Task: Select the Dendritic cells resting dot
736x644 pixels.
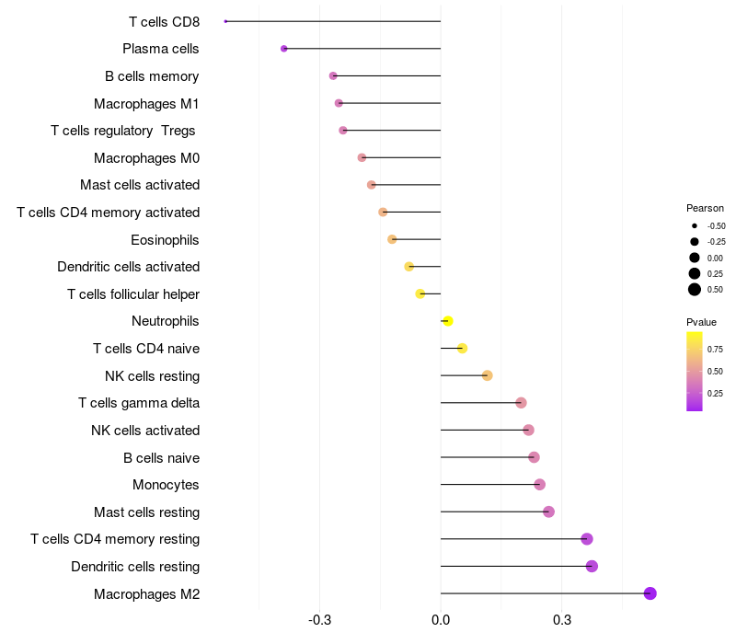Action: (592, 566)
